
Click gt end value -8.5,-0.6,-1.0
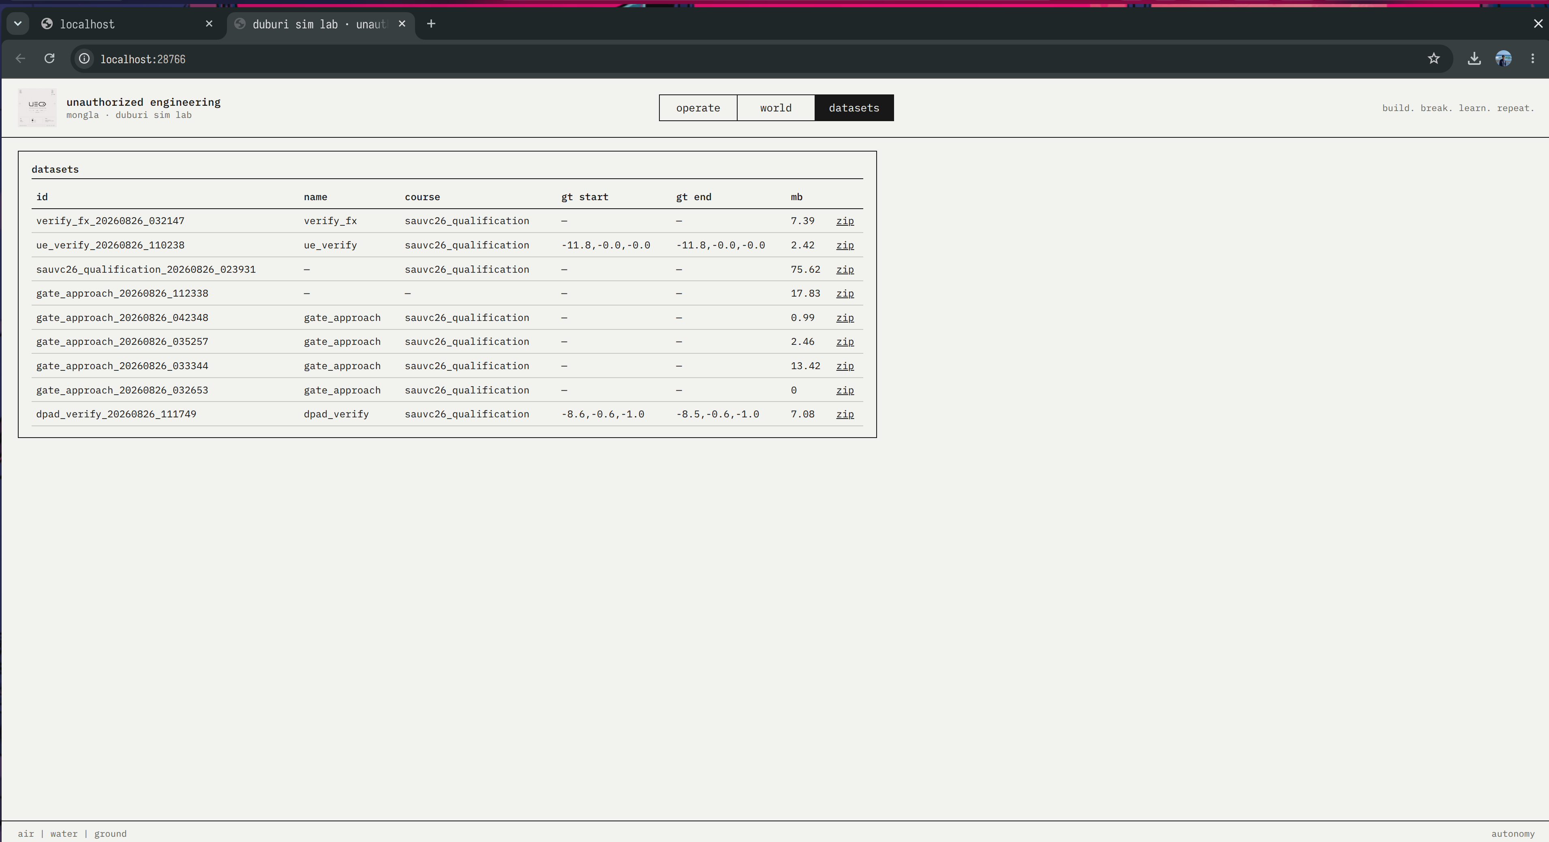[717, 414]
